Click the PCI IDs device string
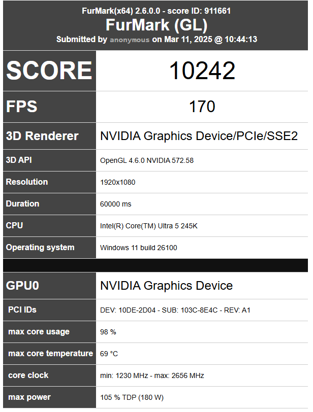313x412 pixels. click(175, 310)
